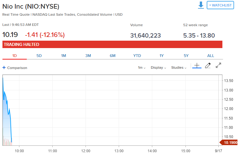Viewport: 239px width, 155px height.
Task: Open the Studies dropdown
Action: pyautogui.click(x=179, y=68)
